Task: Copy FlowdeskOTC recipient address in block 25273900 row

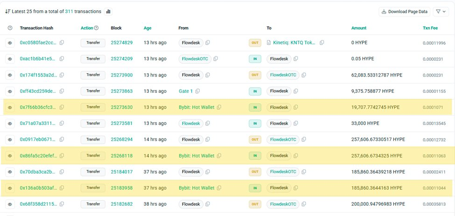Action: pyautogui.click(x=304, y=75)
